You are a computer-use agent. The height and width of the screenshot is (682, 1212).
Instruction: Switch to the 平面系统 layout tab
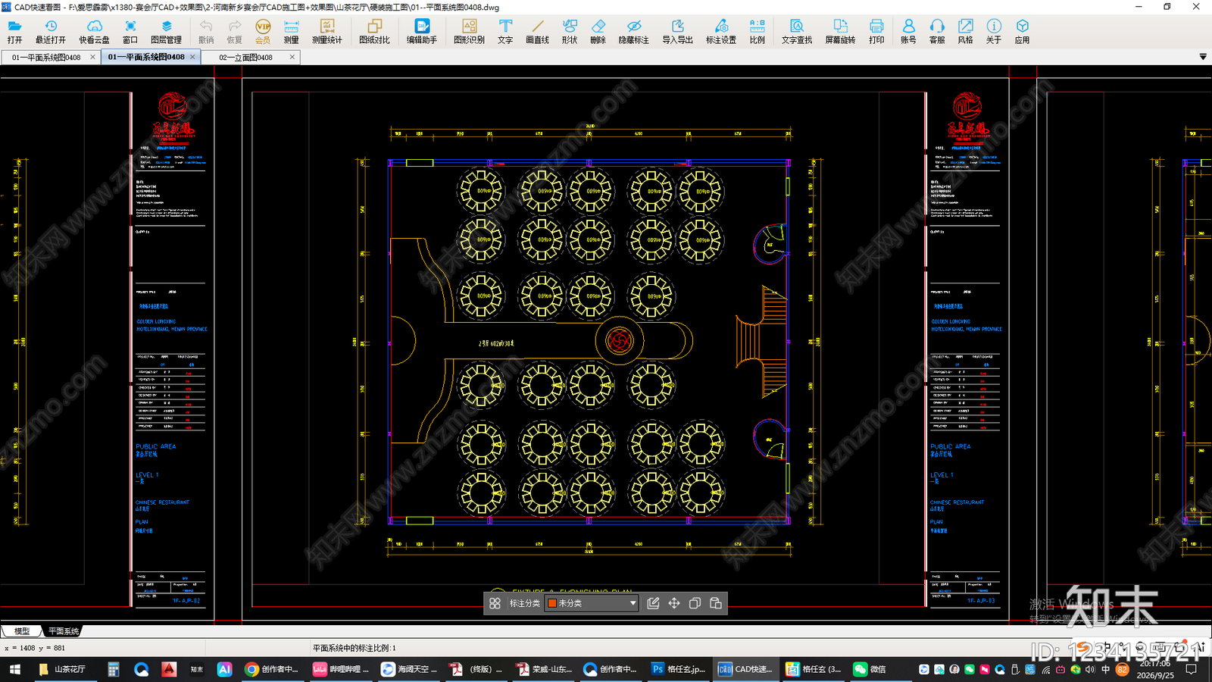click(x=63, y=631)
